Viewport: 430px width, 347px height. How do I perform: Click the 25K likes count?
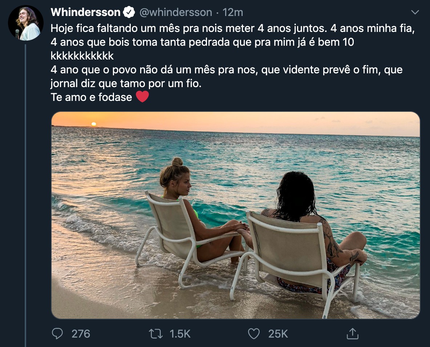click(278, 334)
